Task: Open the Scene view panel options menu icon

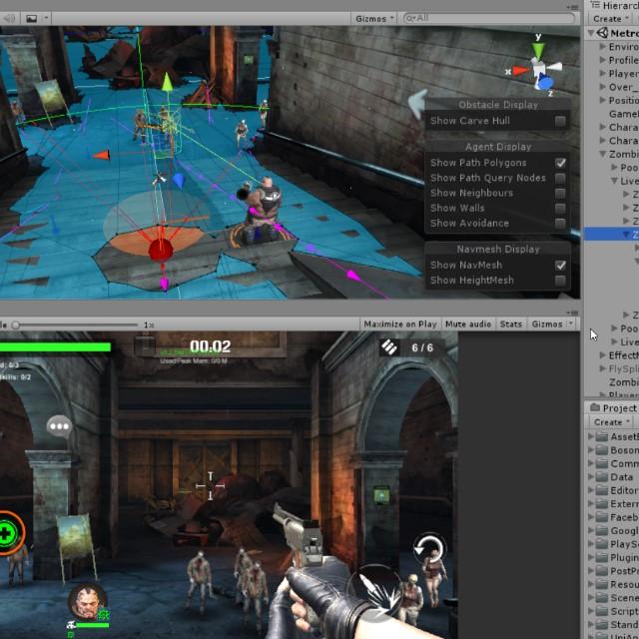Action: [573, 7]
